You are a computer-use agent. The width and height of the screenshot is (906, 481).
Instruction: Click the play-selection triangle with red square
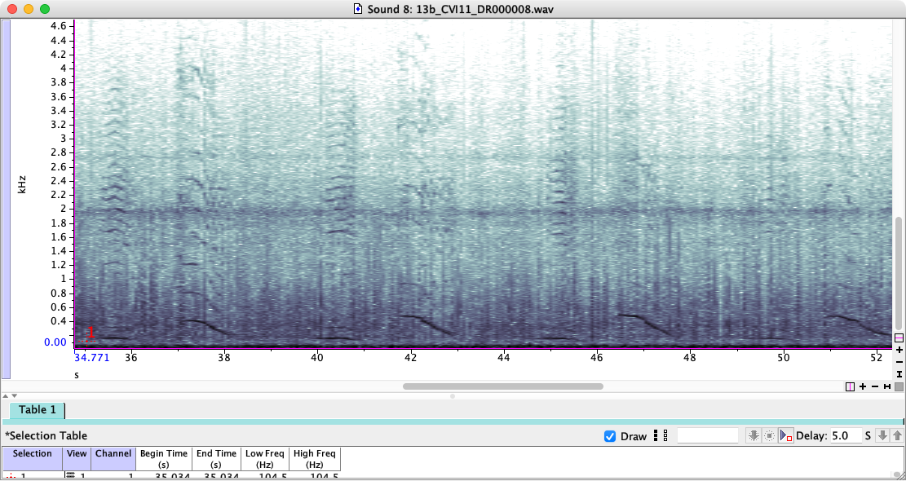coord(786,436)
